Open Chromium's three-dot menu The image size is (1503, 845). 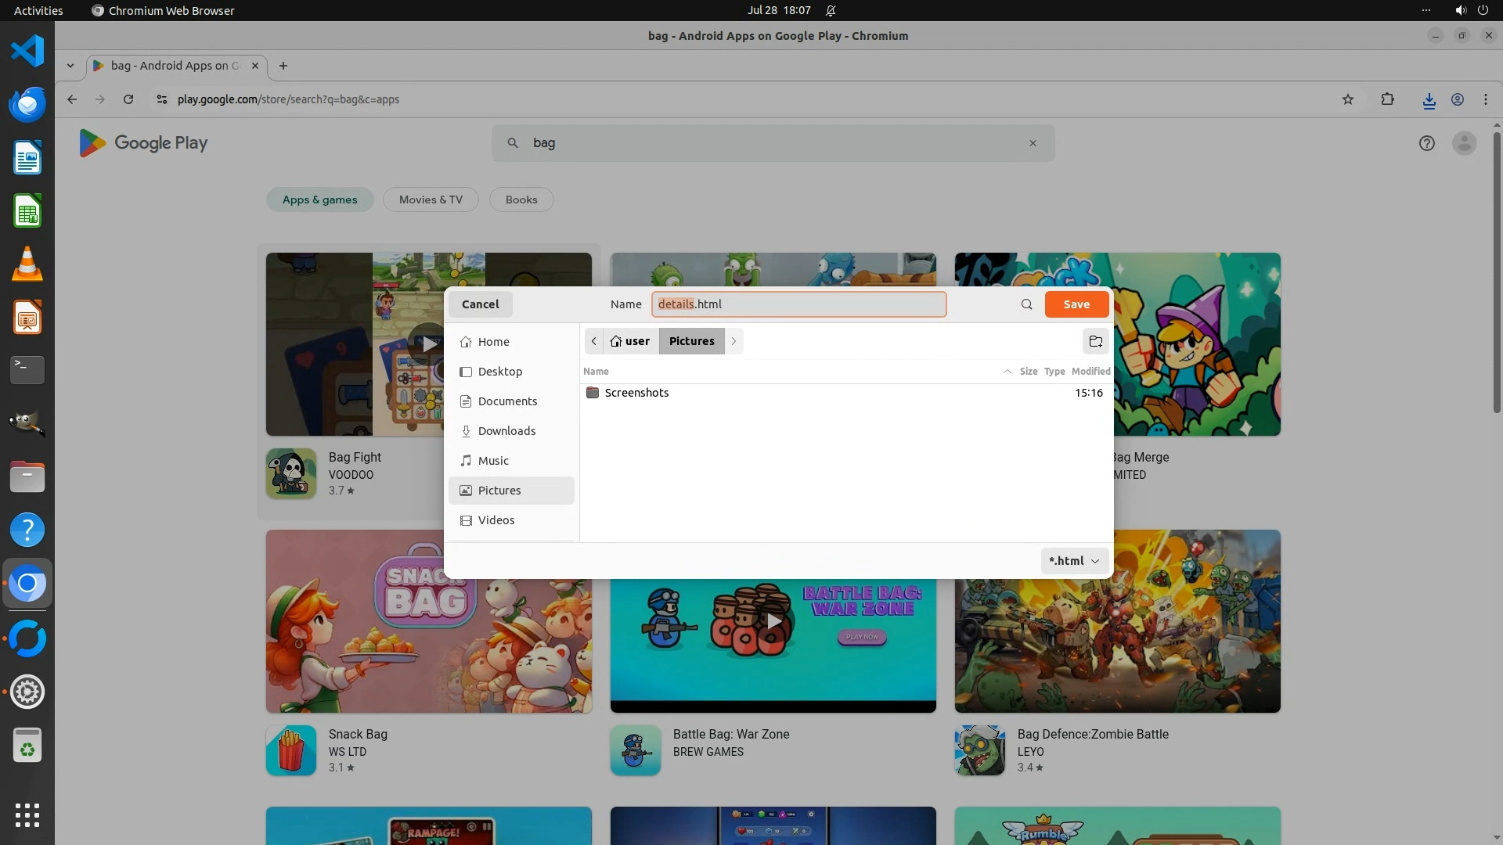click(1485, 99)
